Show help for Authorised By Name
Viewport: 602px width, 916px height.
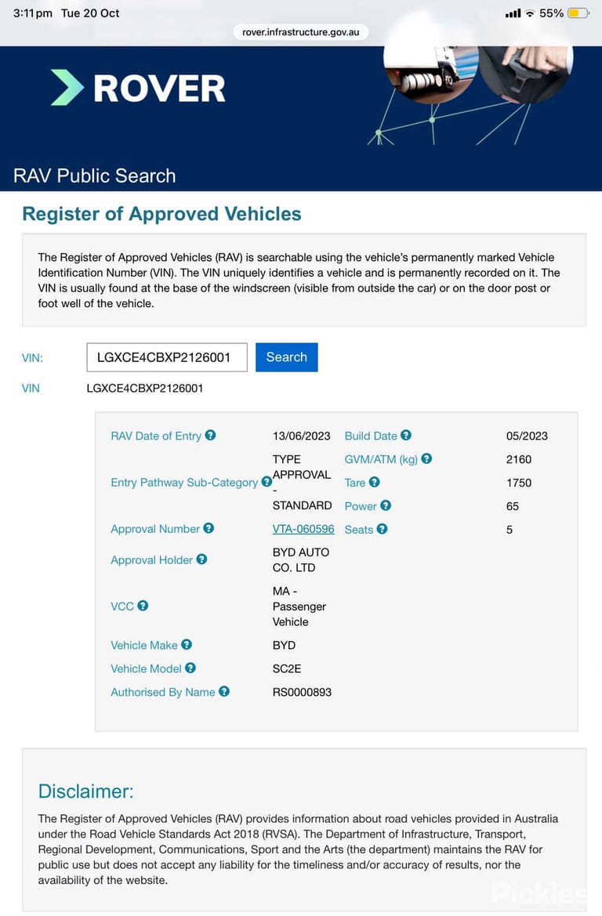tap(224, 691)
